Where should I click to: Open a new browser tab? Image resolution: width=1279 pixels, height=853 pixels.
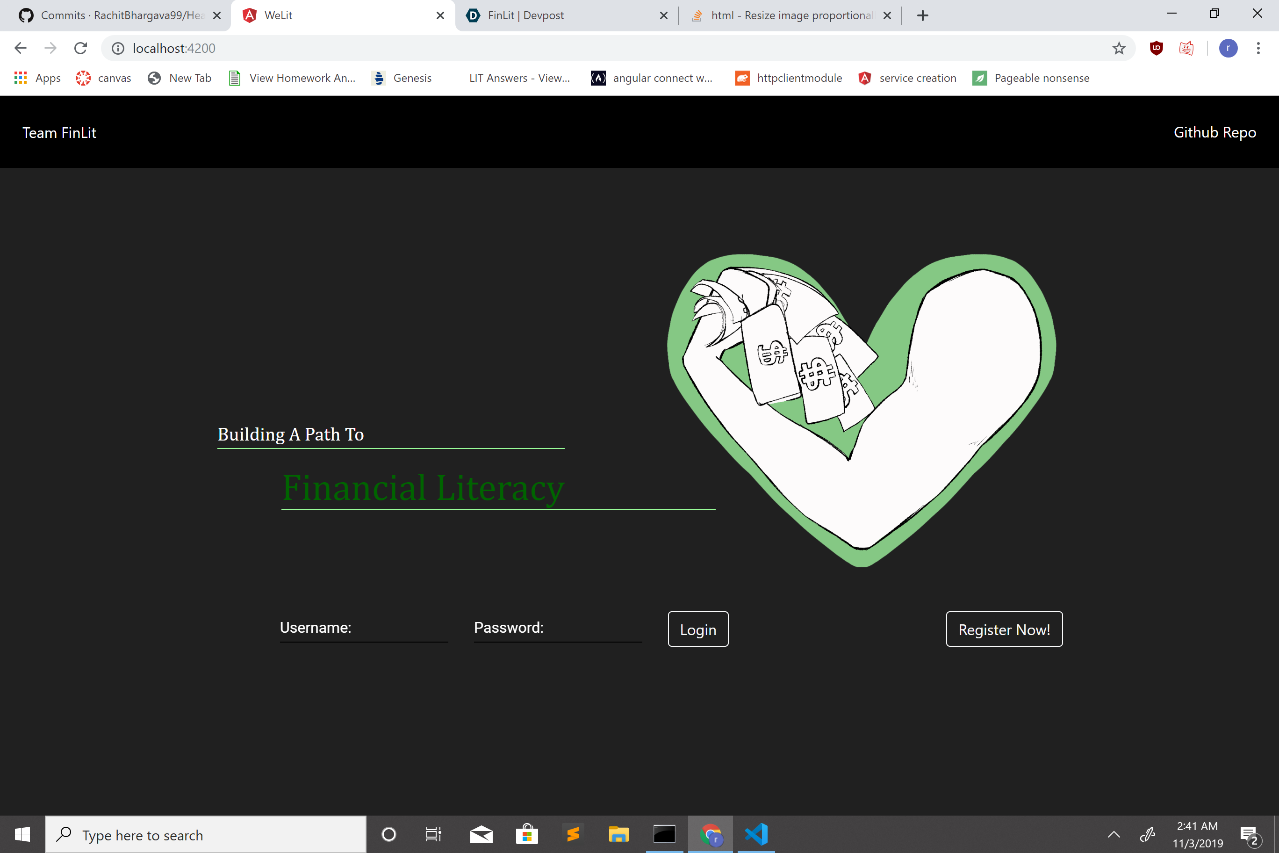click(922, 15)
